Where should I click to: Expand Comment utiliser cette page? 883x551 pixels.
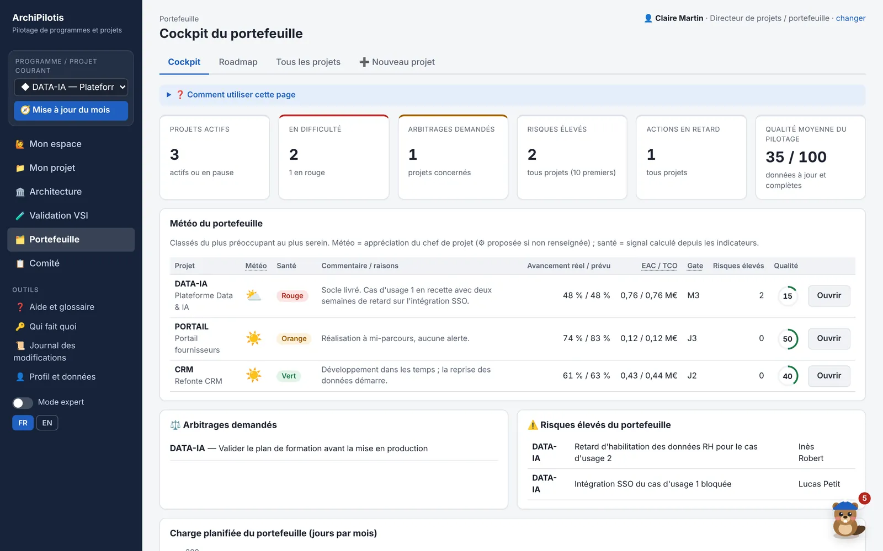pos(512,95)
